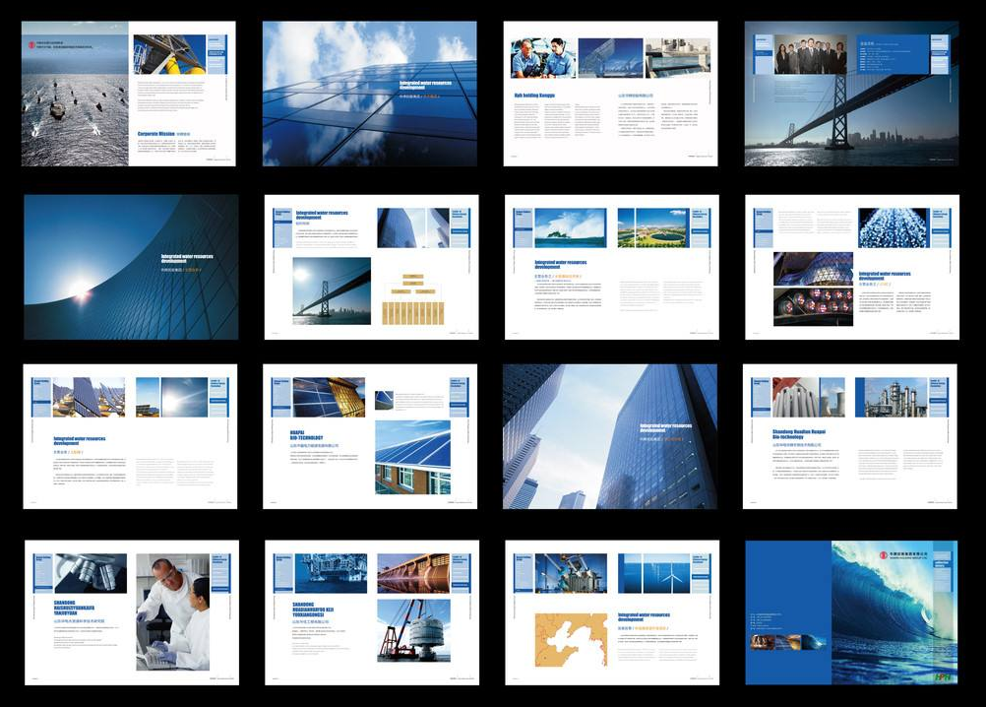Screen dimensions: 986x707
Task: Open the Huapai Bio-Technology solar roof spread
Action: (x=370, y=436)
